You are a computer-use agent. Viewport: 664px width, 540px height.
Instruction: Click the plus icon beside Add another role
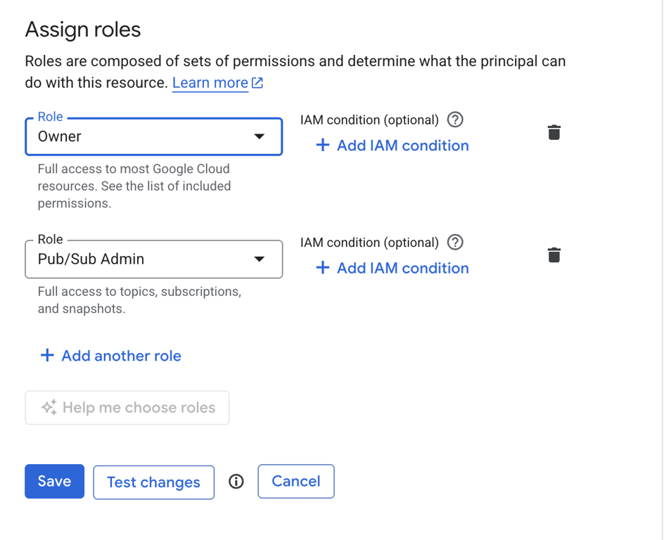47,356
